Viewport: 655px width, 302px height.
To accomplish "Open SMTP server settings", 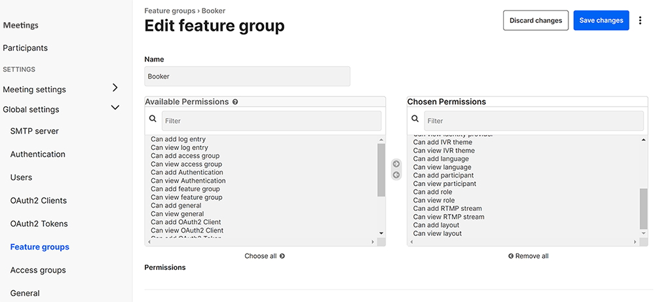I will [34, 131].
